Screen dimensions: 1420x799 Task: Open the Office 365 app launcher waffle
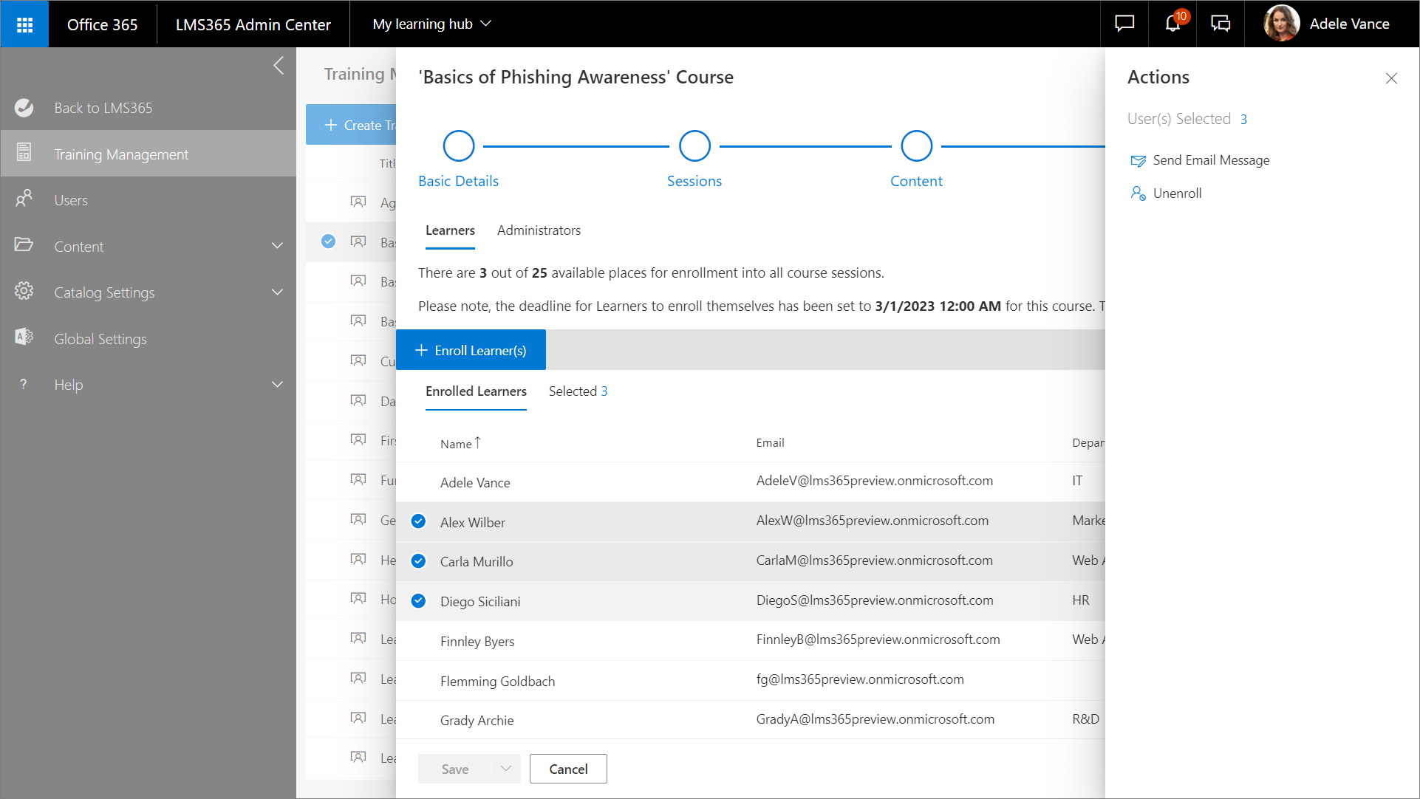24,24
